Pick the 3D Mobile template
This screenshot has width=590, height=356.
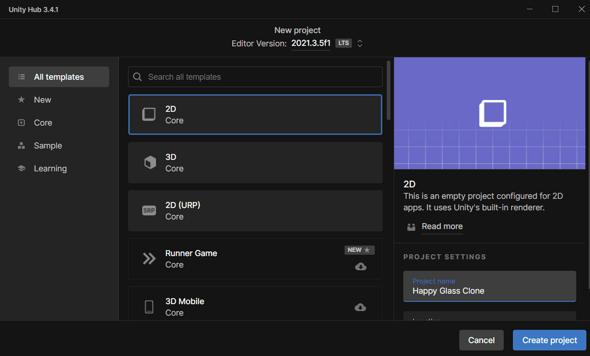tap(255, 304)
